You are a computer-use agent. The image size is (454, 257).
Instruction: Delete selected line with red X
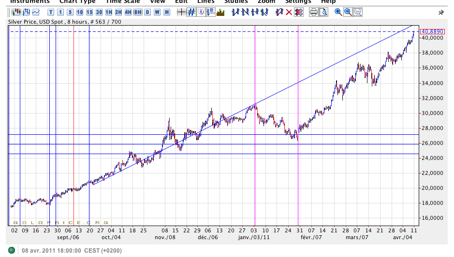coord(289,12)
